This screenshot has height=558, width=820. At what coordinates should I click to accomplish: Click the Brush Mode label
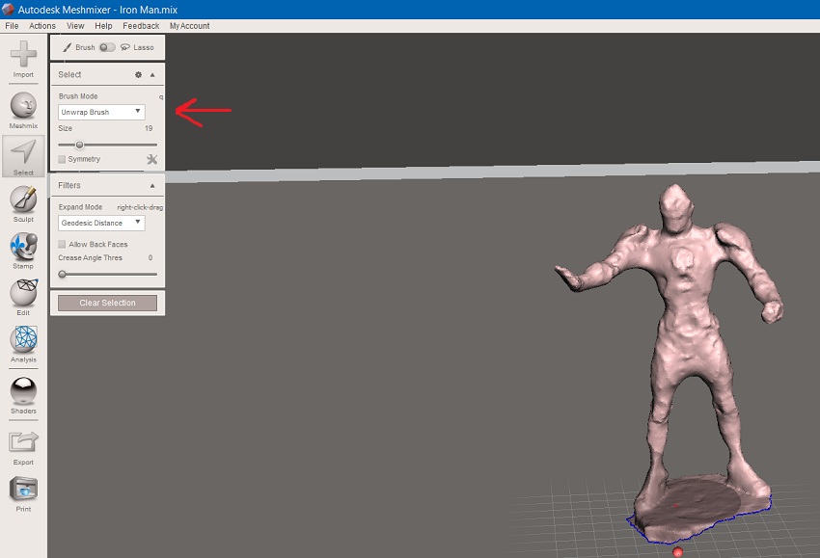(78, 96)
